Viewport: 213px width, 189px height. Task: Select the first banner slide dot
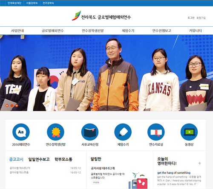click(x=7, y=106)
